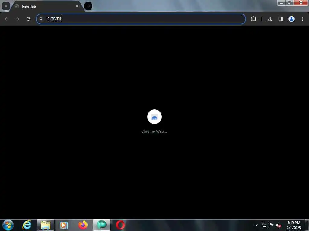Reload the page

coord(28,19)
